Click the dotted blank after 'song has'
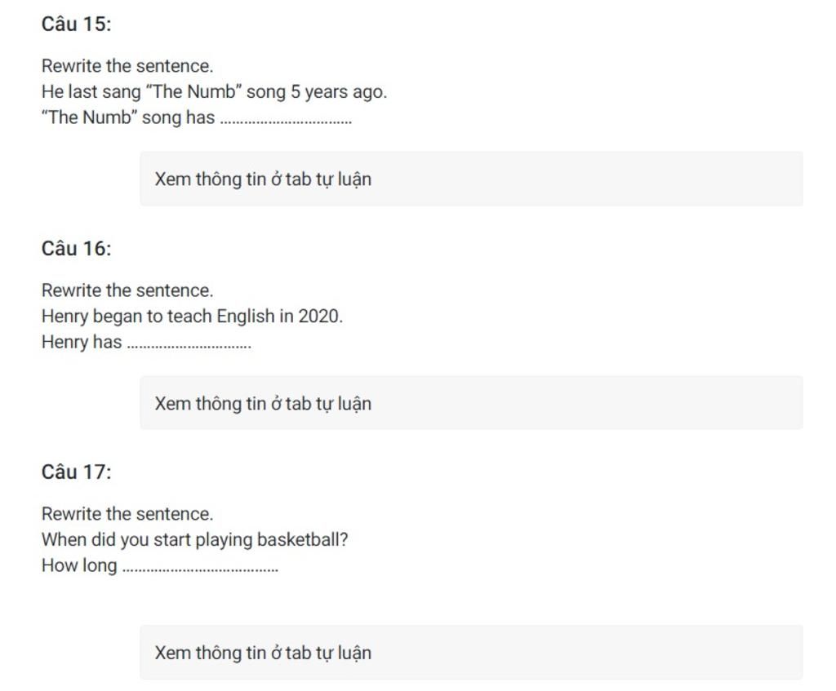 287,122
